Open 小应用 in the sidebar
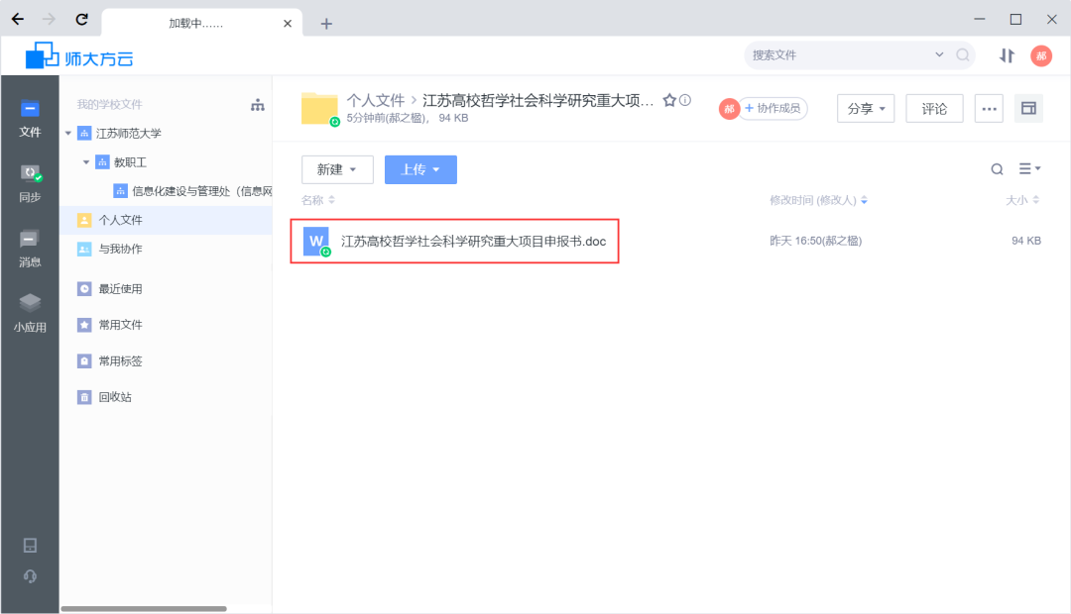The image size is (1071, 614). 30,308
